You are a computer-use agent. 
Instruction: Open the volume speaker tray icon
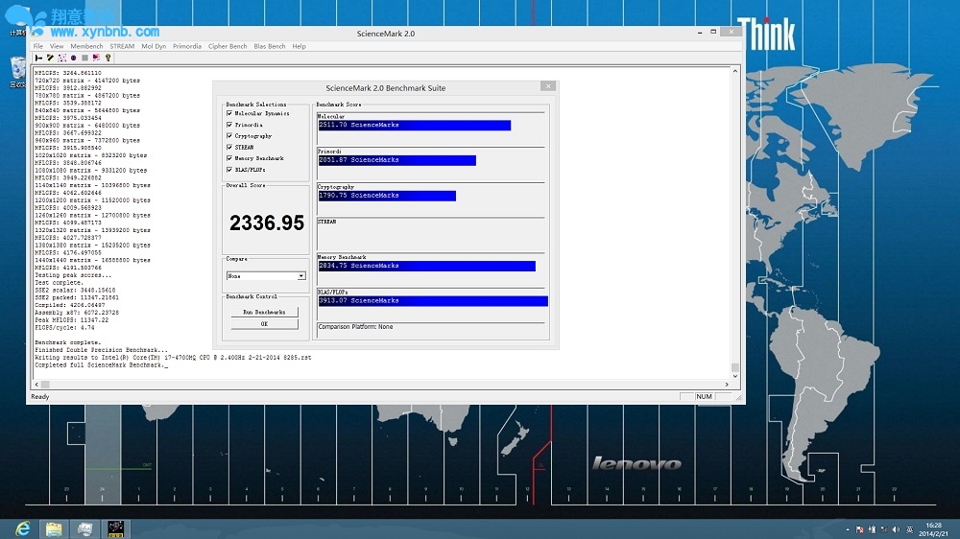tap(897, 529)
